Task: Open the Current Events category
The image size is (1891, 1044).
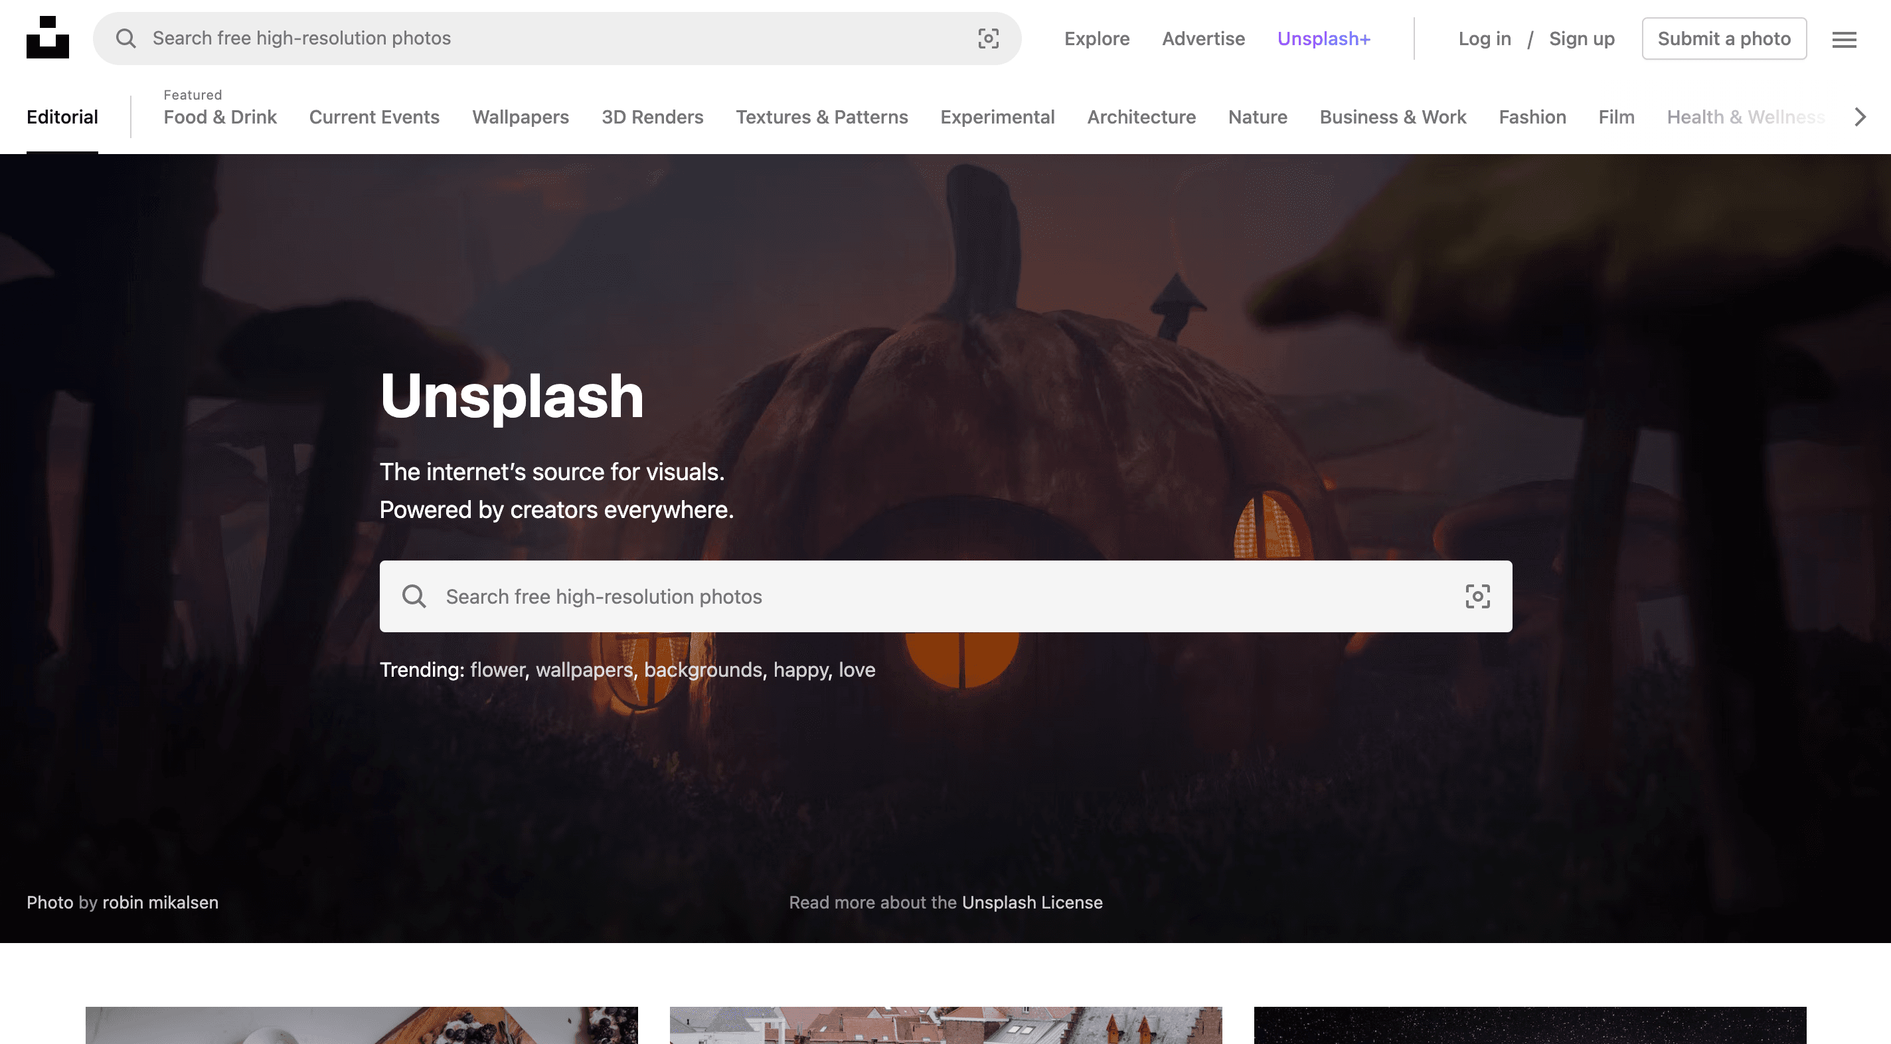Action: pyautogui.click(x=374, y=117)
